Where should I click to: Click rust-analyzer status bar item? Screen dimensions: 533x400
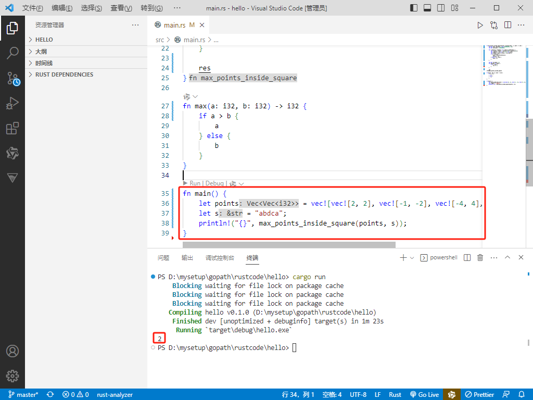click(115, 395)
